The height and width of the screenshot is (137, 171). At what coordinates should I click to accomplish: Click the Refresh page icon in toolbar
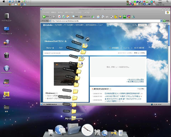coord(64,17)
